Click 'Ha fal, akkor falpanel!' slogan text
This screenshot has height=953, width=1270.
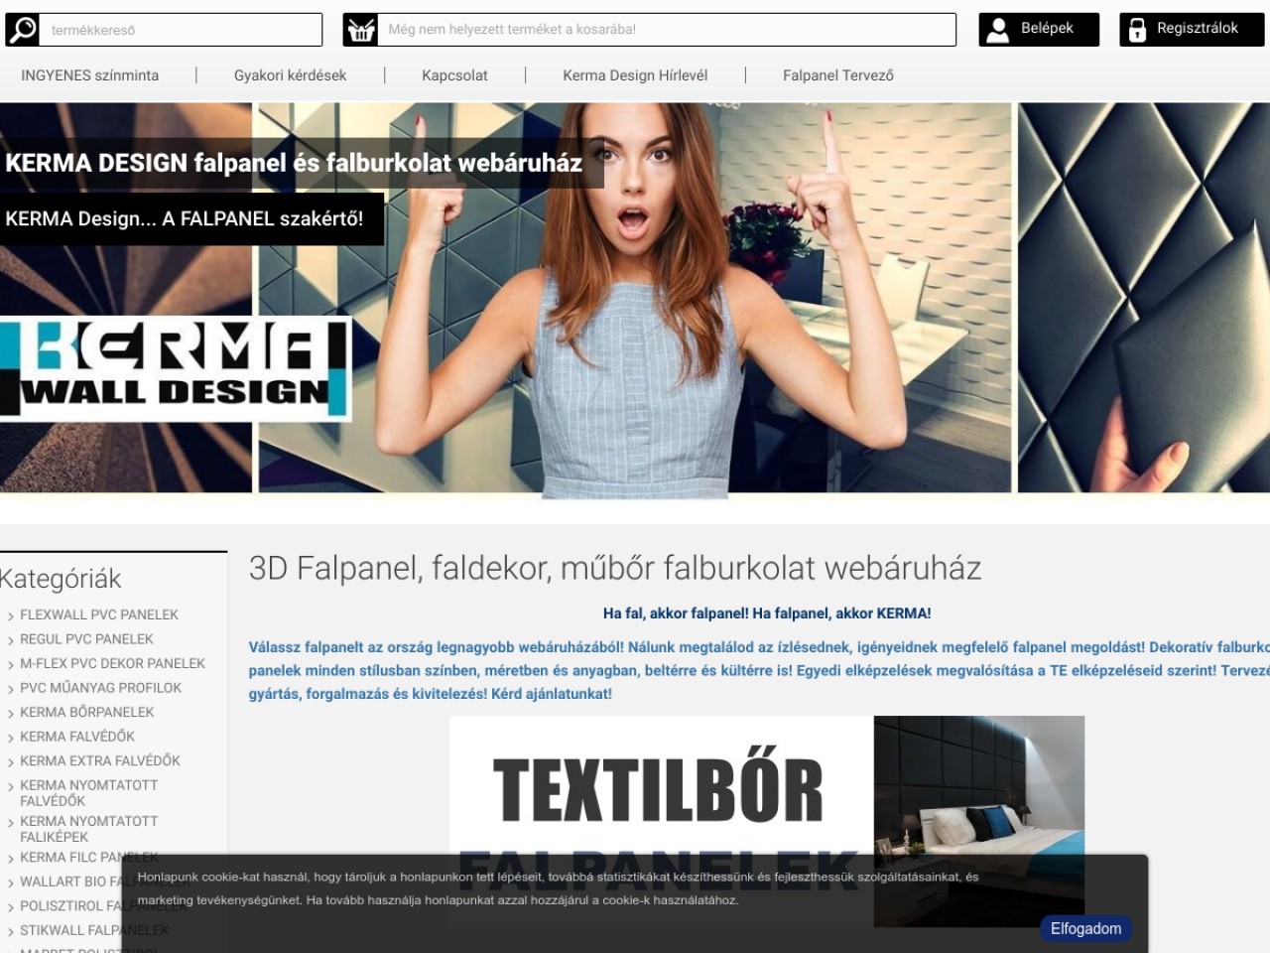pyautogui.click(x=767, y=613)
